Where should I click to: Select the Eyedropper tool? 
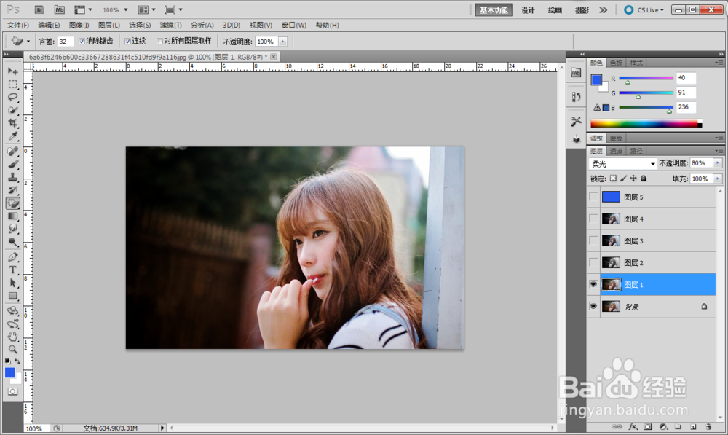(x=12, y=136)
